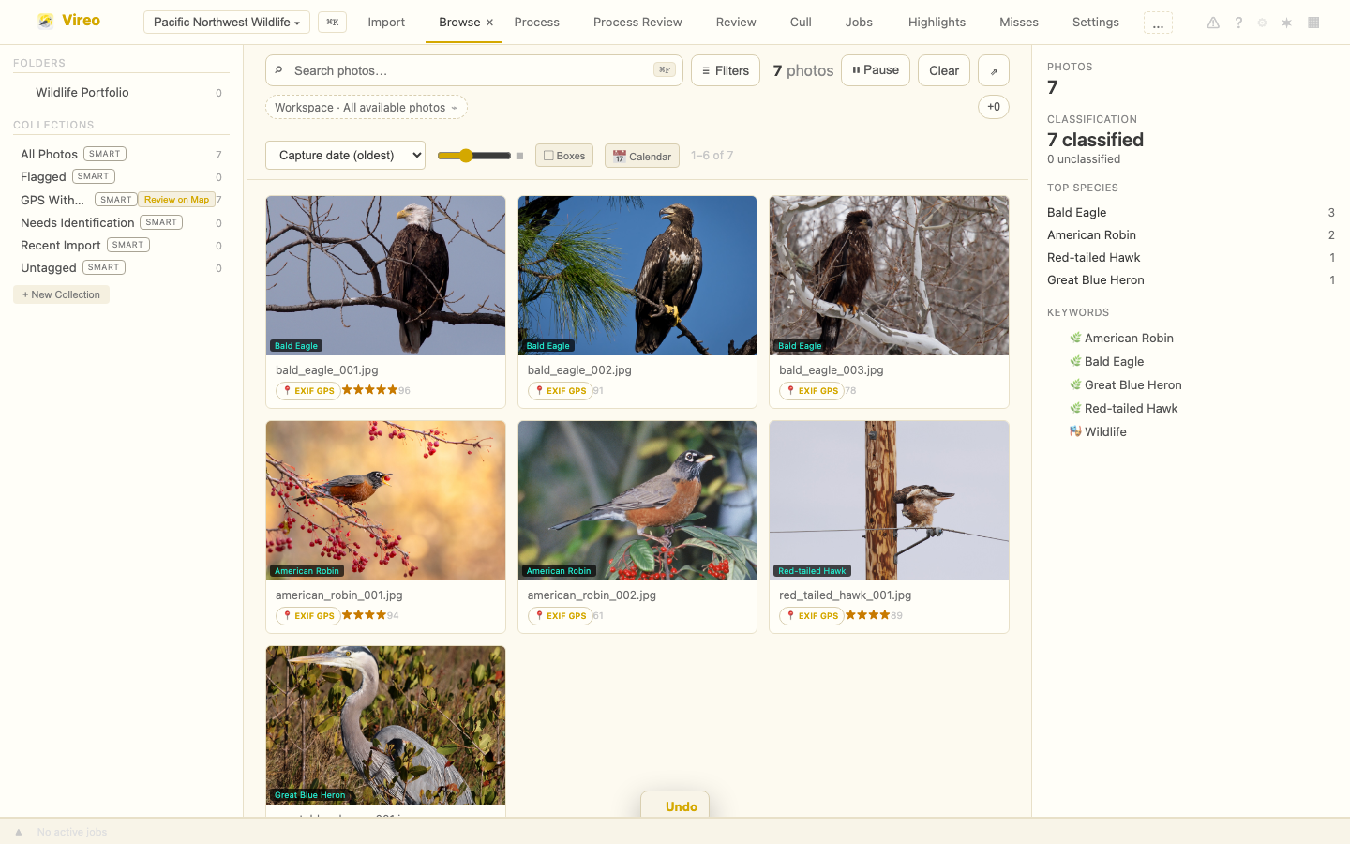Select the Flagged smart collection
The width and height of the screenshot is (1350, 844).
tap(121, 176)
